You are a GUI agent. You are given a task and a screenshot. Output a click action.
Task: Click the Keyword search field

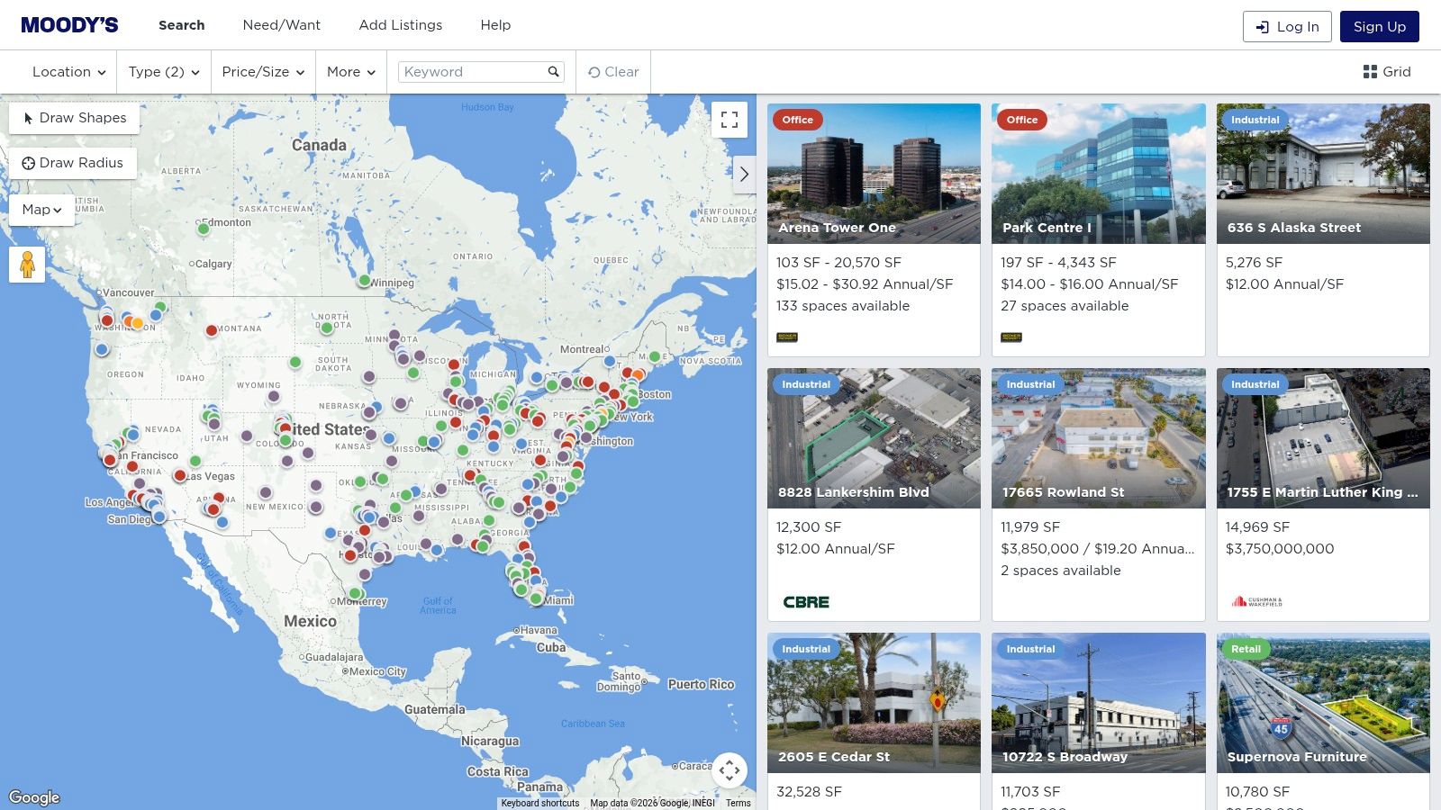coord(481,72)
